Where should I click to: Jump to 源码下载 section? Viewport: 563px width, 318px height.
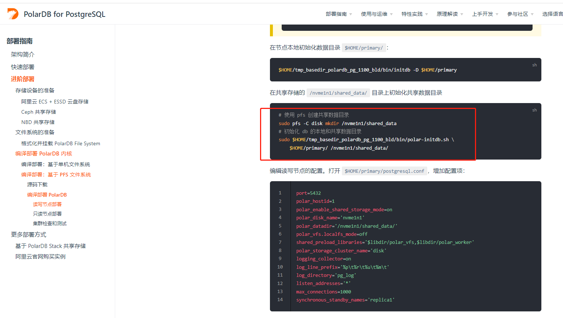click(37, 184)
